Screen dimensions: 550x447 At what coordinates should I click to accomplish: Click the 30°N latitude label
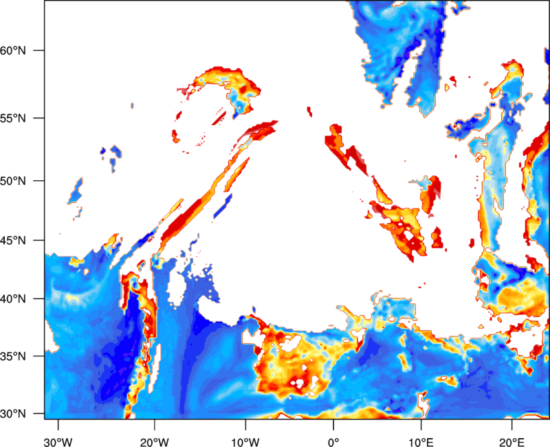click(x=13, y=414)
